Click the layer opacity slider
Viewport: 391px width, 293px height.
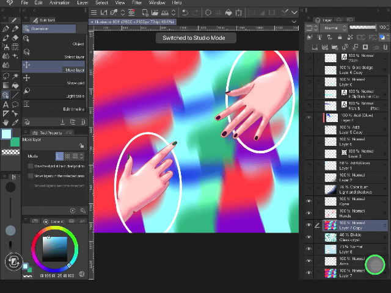pyautogui.click(x=363, y=27)
